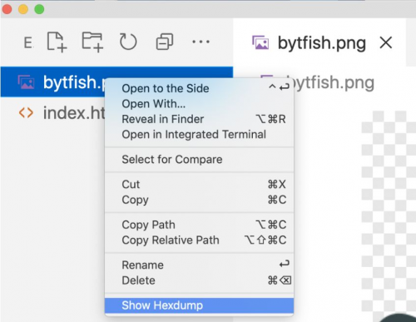Screen dimensions: 416x322
Task: Choose Open in Integrated Terminal
Action: (x=199, y=135)
